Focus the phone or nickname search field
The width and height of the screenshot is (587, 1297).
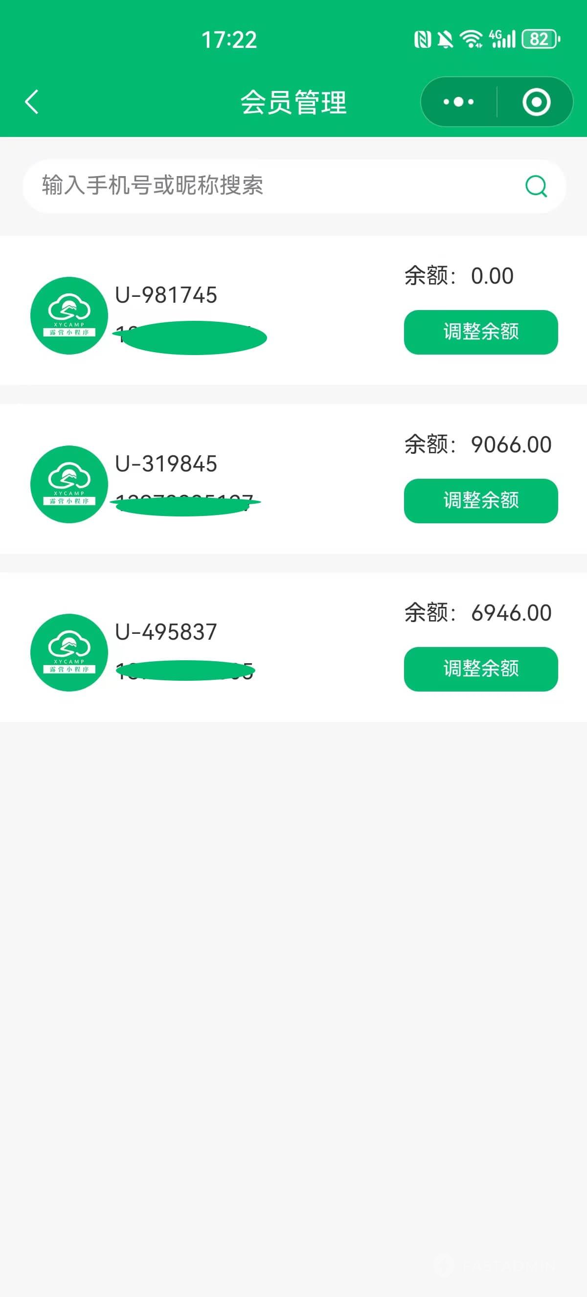[294, 186]
